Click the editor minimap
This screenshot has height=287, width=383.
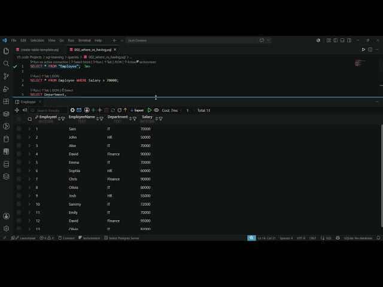tap(360, 63)
